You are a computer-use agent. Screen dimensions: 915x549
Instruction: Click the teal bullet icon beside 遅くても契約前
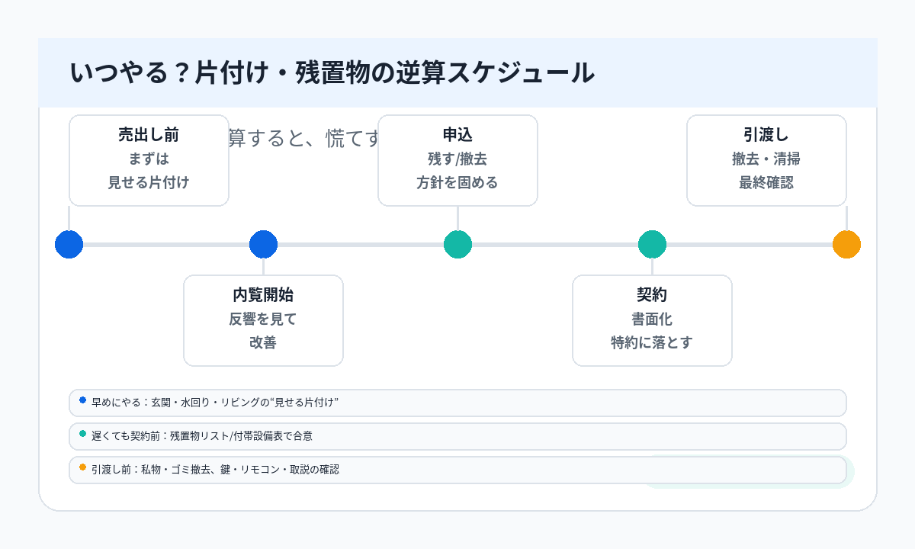82,433
